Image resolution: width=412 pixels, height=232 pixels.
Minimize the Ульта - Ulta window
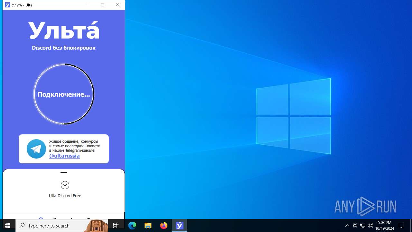pyautogui.click(x=89, y=5)
